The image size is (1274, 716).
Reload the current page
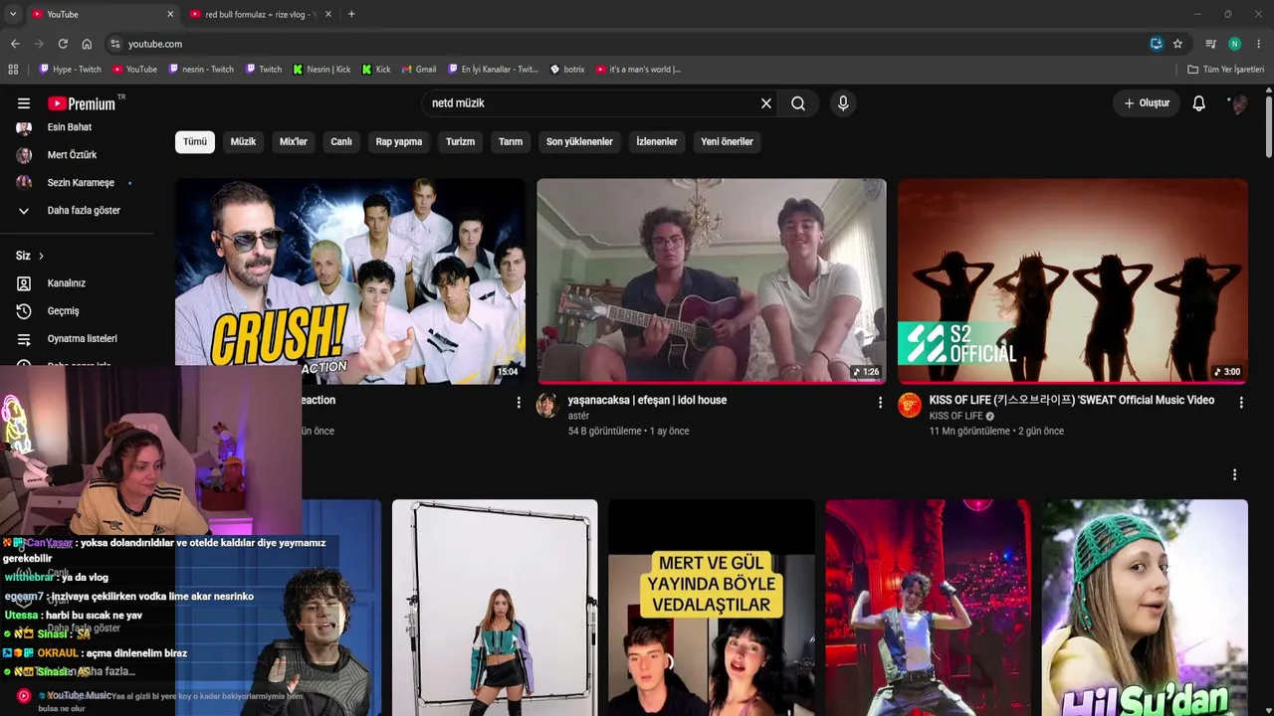point(63,44)
